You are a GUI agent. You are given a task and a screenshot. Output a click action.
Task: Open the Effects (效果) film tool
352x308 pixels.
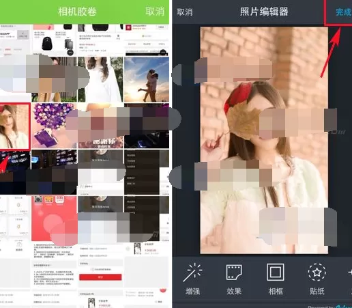234,279
